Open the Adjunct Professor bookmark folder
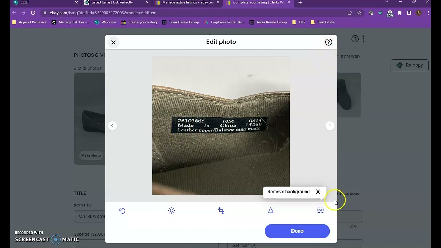Image resolution: width=441 pixels, height=248 pixels. click(29, 22)
